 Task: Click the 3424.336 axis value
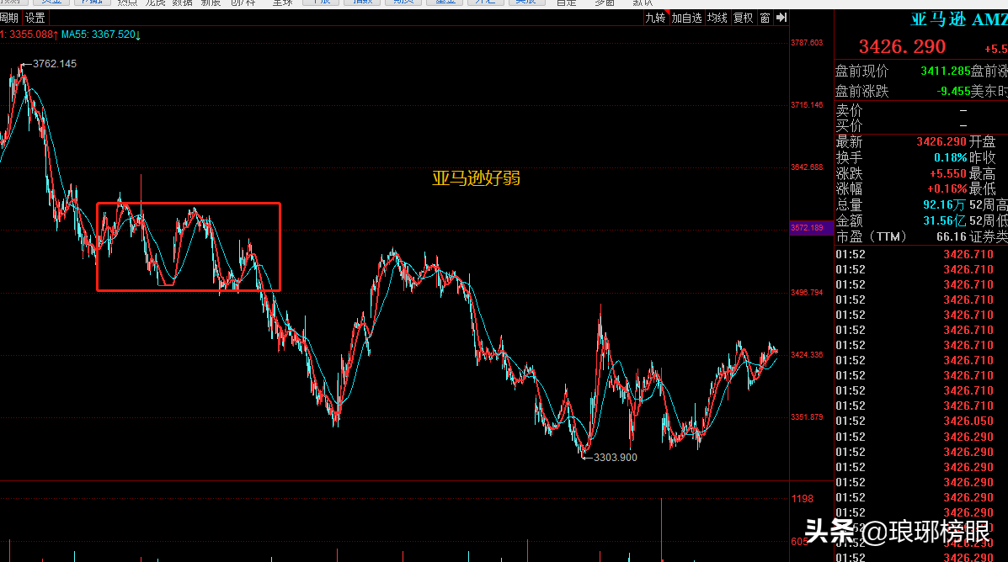(807, 354)
